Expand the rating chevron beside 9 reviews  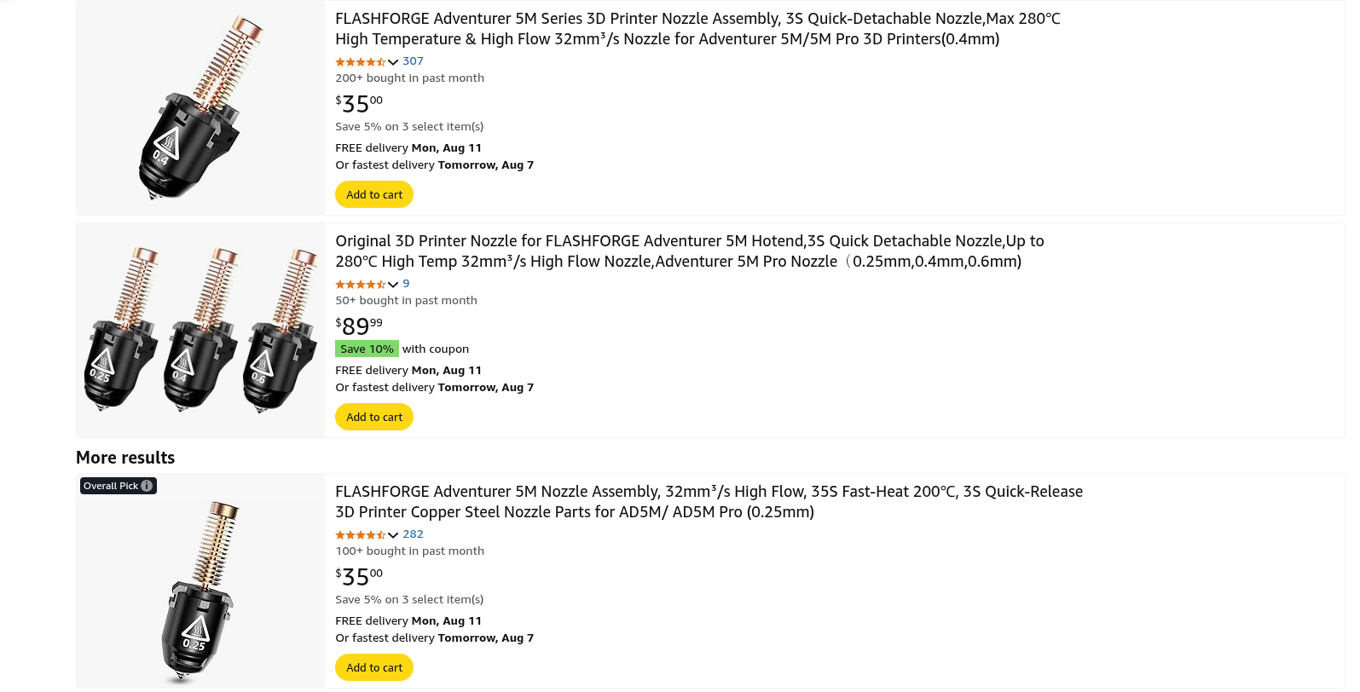tap(393, 285)
